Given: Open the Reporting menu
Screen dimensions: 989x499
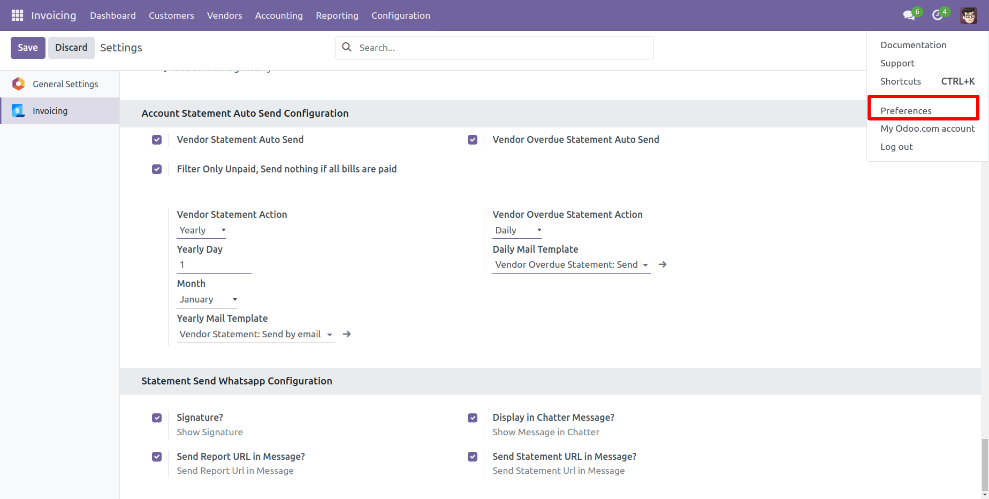Looking at the screenshot, I should pyautogui.click(x=337, y=16).
